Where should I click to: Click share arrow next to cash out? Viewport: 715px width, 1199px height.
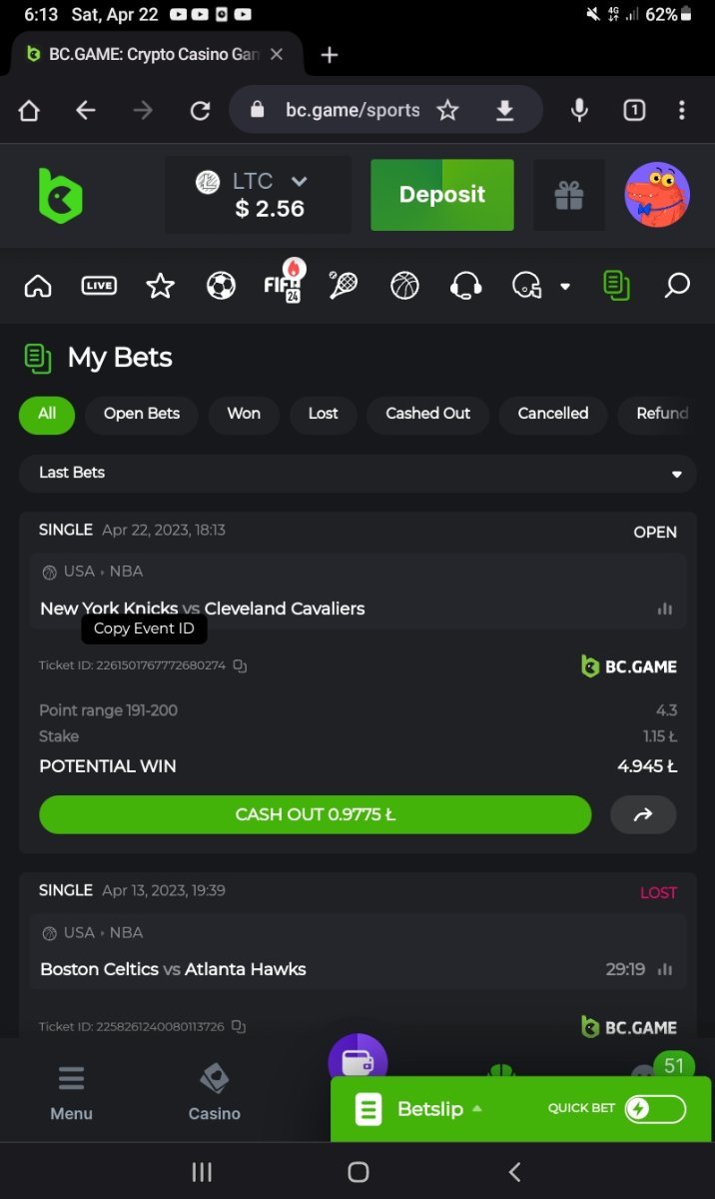pos(643,814)
